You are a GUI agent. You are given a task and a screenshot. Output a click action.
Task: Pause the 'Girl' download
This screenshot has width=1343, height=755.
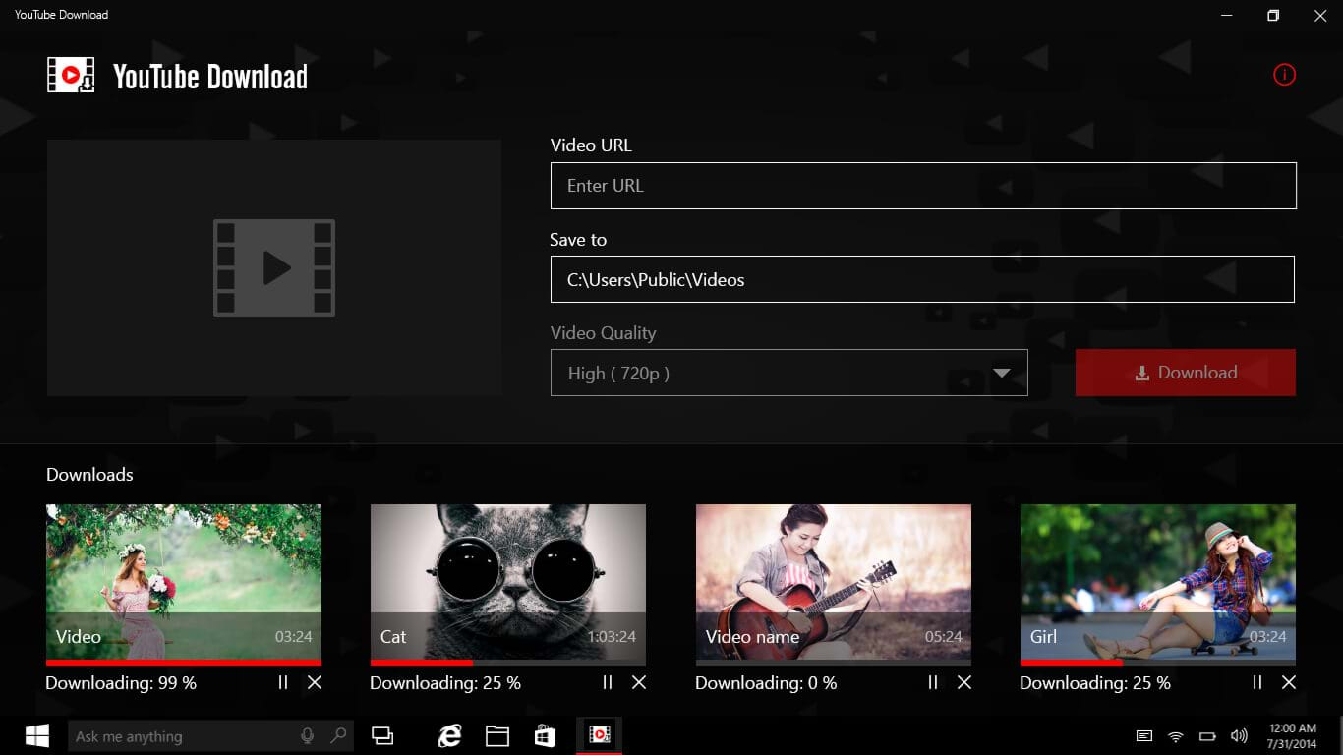tap(1257, 682)
